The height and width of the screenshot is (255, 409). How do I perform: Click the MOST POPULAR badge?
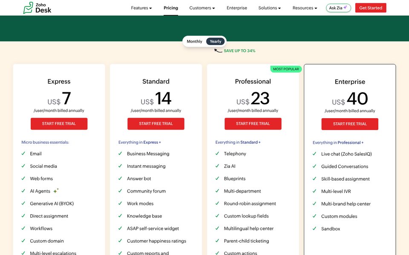pos(286,69)
